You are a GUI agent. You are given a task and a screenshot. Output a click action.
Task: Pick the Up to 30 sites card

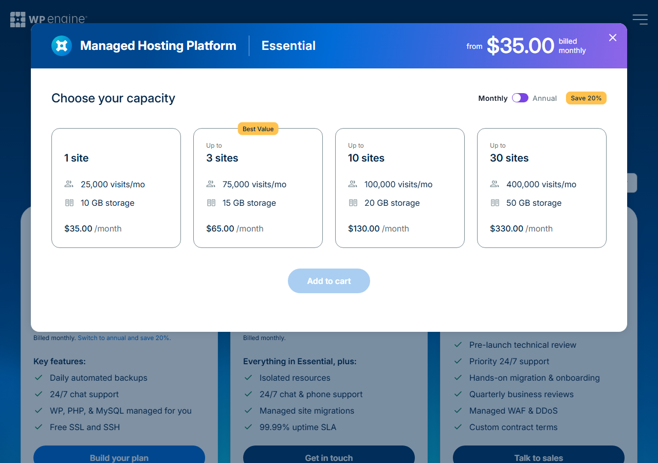(x=542, y=188)
